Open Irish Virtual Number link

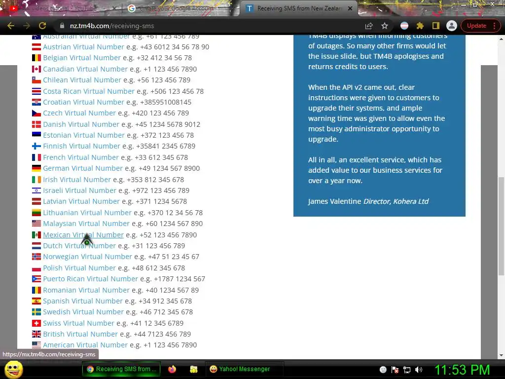pyautogui.click(x=77, y=180)
